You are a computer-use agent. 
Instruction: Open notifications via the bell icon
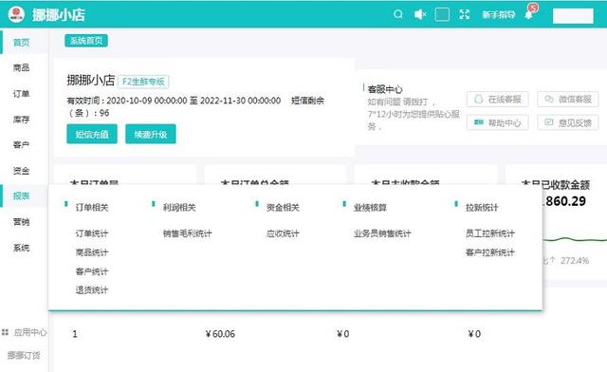click(529, 15)
